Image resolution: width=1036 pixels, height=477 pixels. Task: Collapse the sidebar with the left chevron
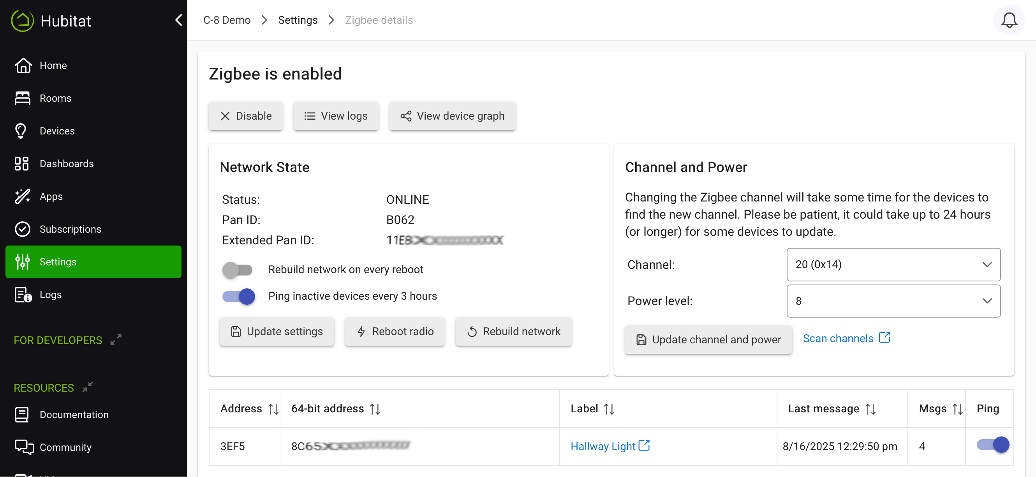(178, 20)
